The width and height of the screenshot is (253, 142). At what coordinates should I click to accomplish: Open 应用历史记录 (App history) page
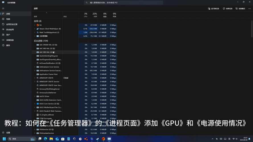tap(16, 24)
